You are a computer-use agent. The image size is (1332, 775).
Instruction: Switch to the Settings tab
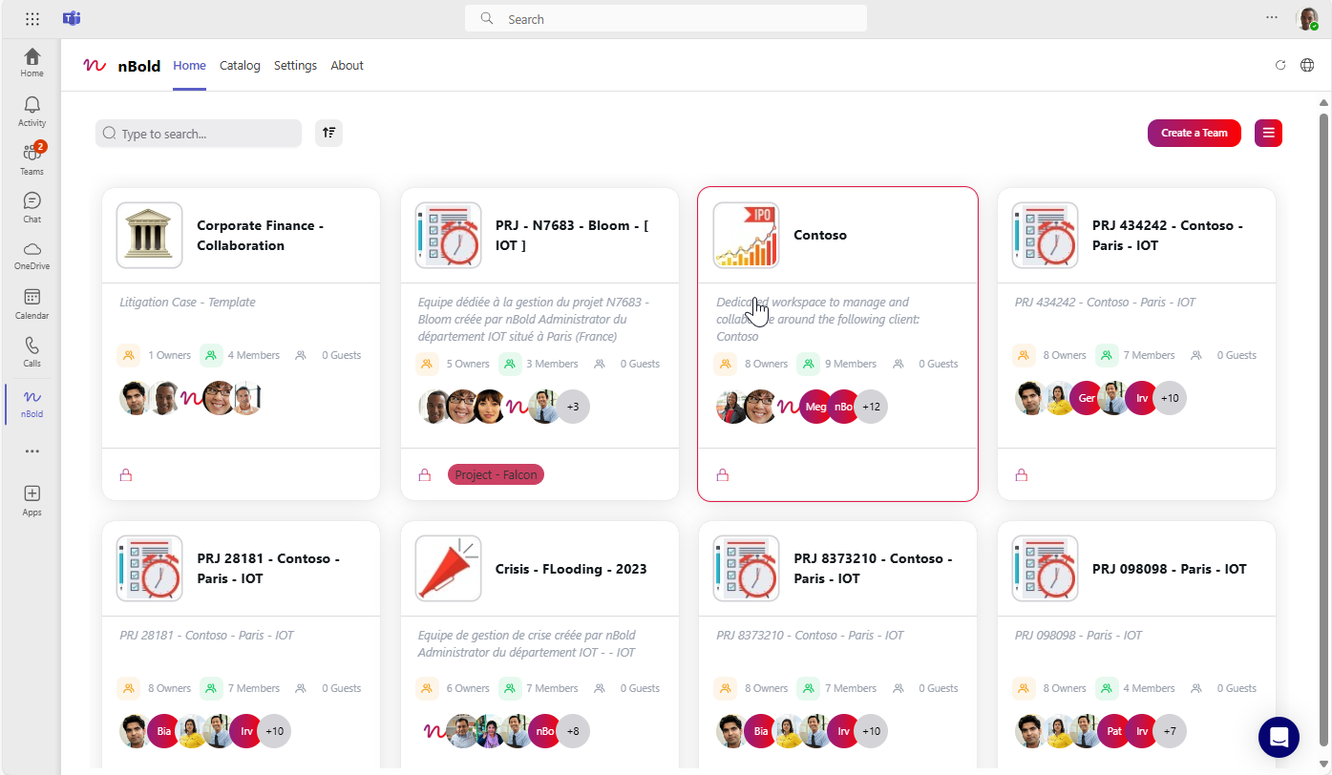click(295, 66)
